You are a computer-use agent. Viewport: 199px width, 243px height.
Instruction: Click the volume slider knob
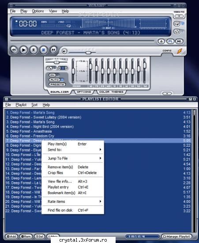pyautogui.click(x=88, y=53)
